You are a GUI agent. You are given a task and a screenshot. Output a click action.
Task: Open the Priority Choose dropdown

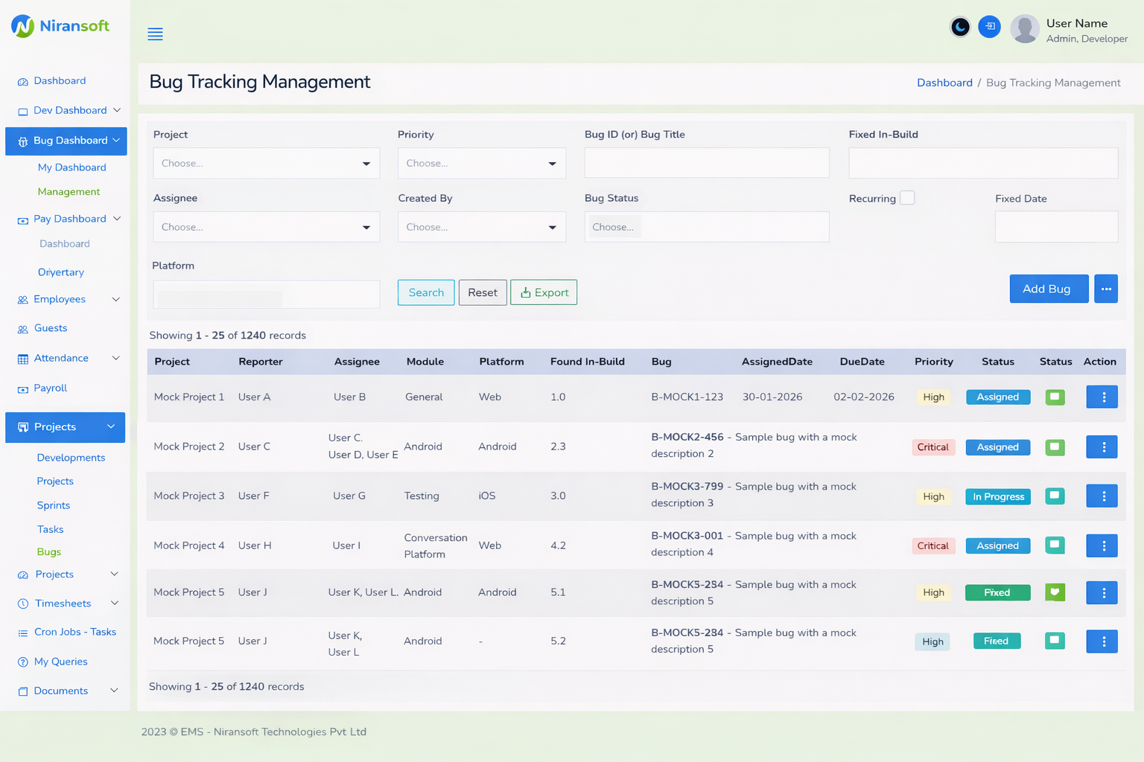point(482,163)
